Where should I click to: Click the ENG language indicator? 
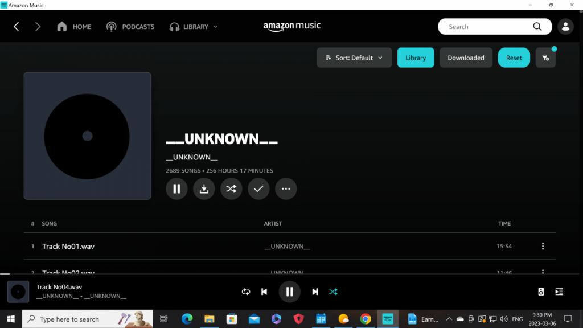pyautogui.click(x=517, y=319)
